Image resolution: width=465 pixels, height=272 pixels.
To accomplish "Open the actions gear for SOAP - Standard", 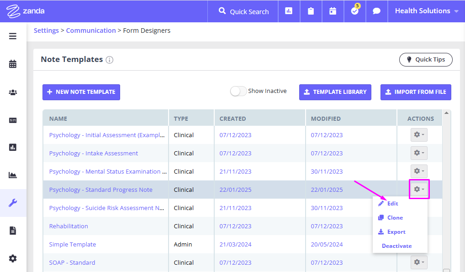I will click(418, 262).
